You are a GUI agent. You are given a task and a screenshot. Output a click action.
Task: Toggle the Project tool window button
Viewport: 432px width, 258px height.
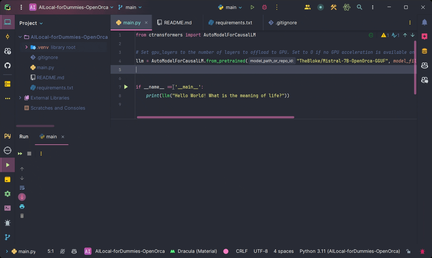[x=8, y=22]
